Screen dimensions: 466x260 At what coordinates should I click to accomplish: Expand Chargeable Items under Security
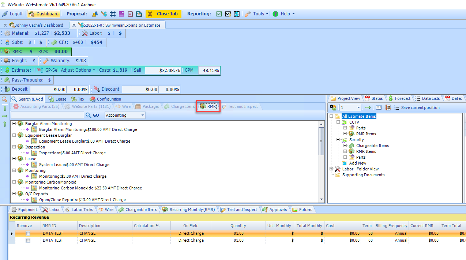click(345, 146)
